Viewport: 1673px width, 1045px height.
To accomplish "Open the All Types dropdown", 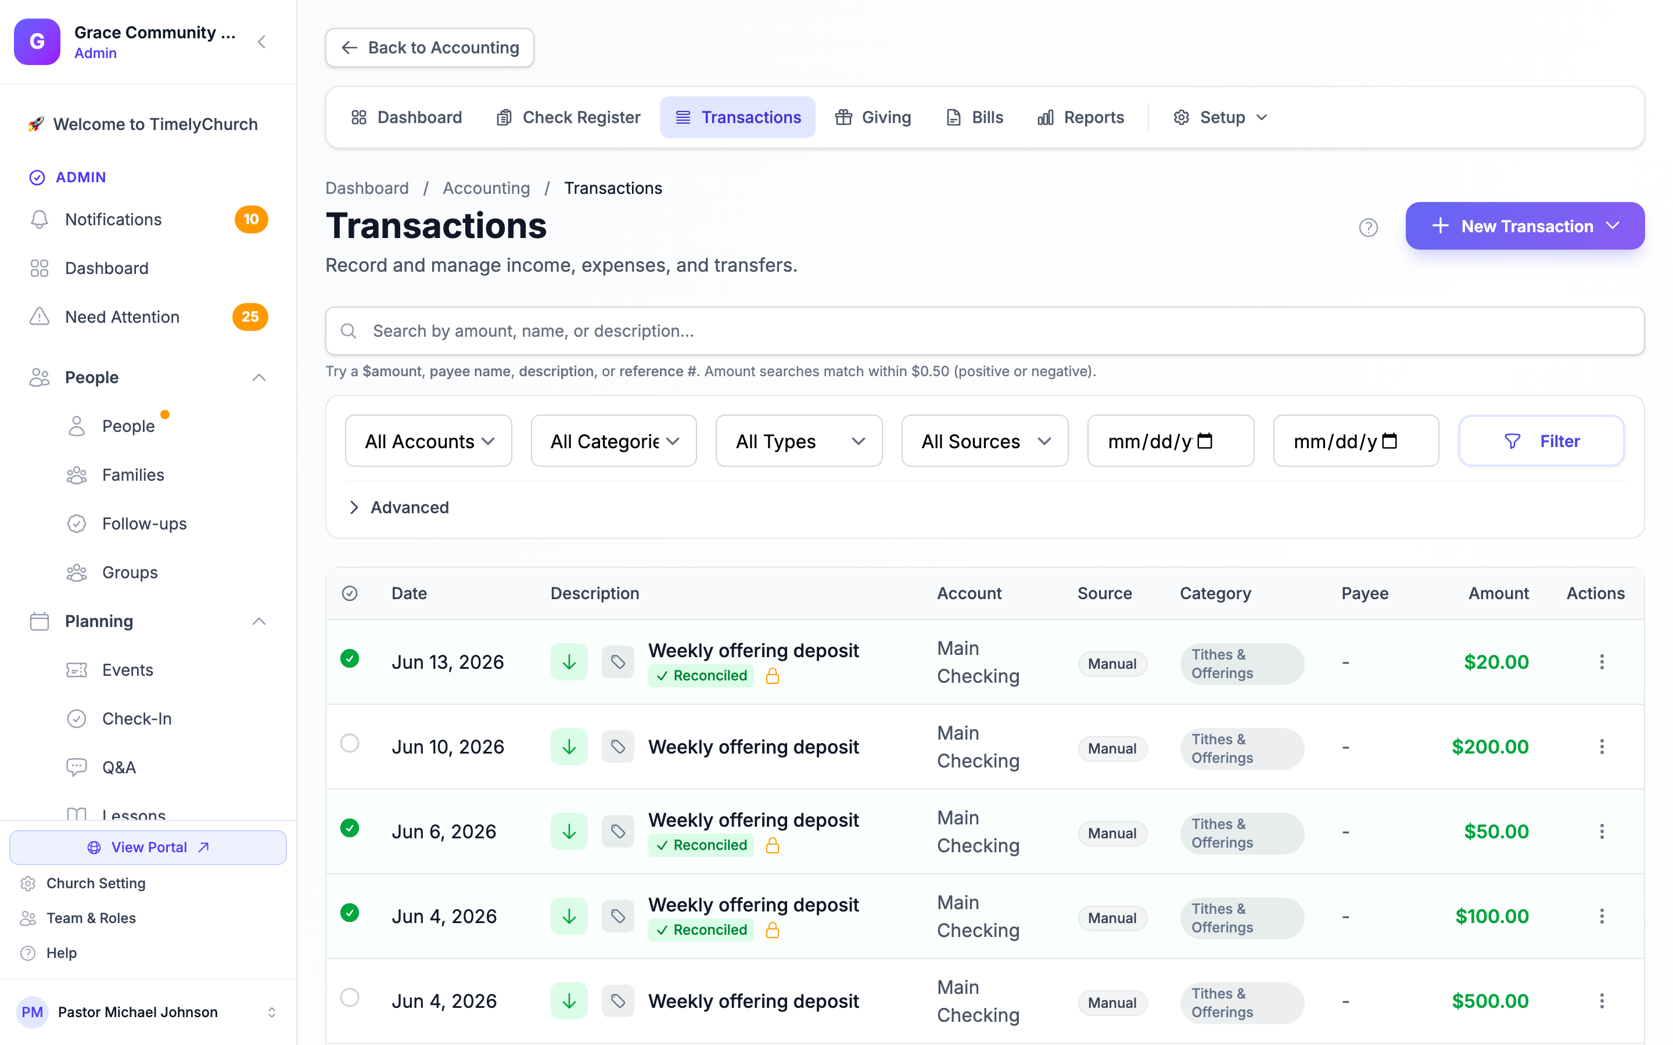I will pyautogui.click(x=799, y=441).
